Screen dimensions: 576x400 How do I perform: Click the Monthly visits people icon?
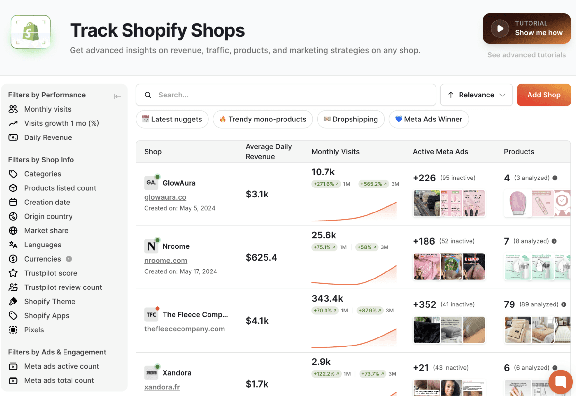13,109
